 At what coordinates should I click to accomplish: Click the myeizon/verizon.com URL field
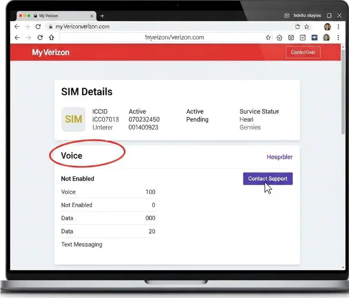pos(166,37)
